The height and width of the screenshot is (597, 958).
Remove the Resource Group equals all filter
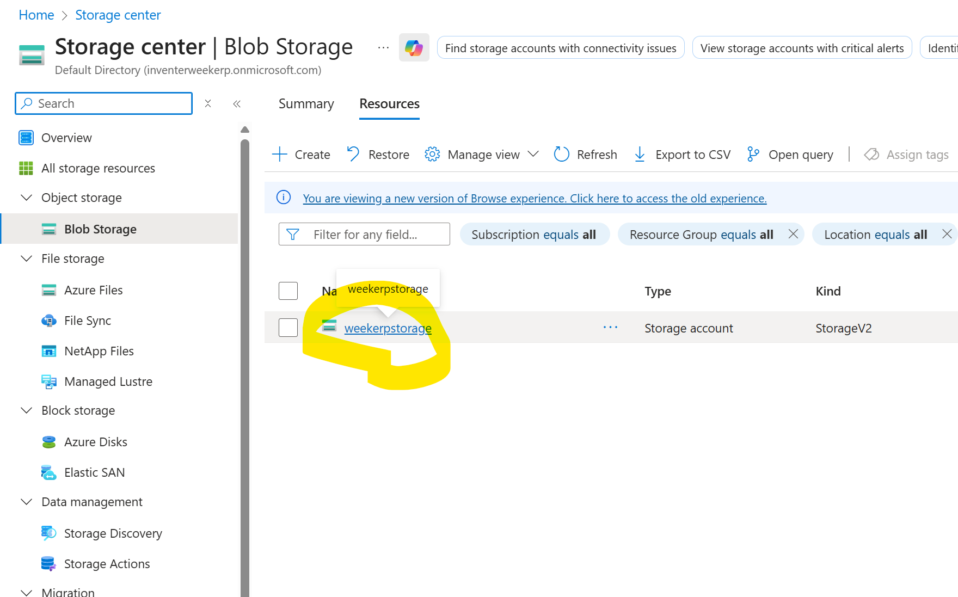[793, 234]
